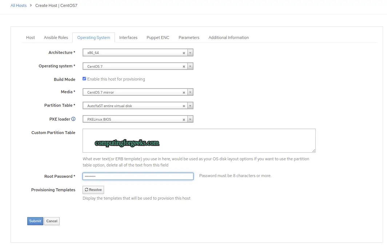Focus the Custom Partition Table text area
Viewport: 387px width, 247px height.
(x=199, y=140)
